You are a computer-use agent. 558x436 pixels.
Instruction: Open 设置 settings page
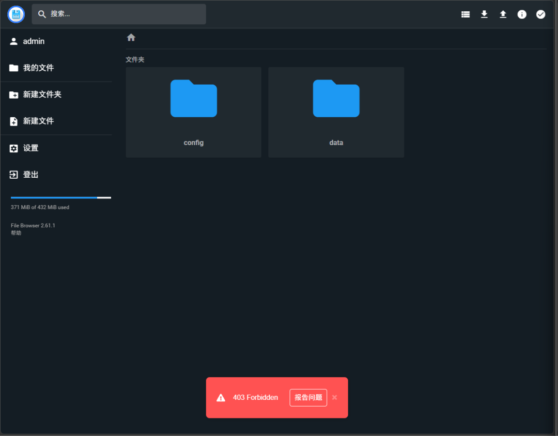click(30, 148)
